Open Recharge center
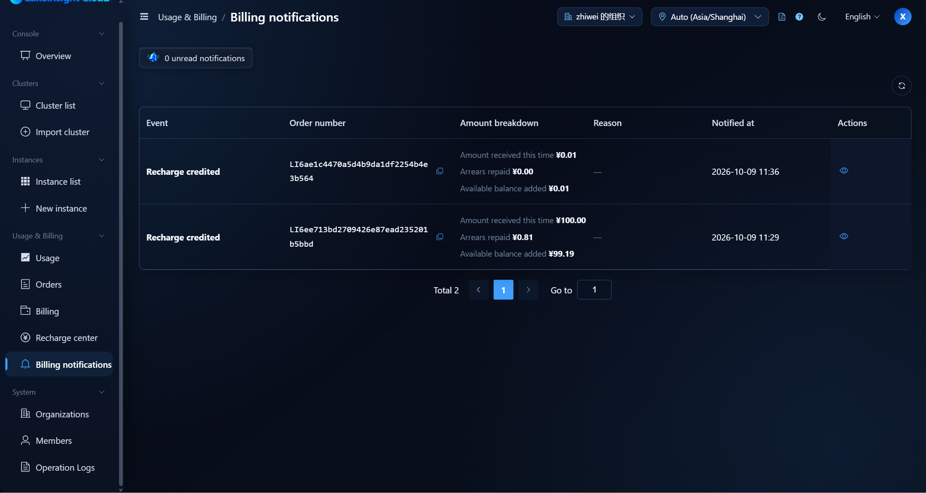This screenshot has width=926, height=493. 59,338
